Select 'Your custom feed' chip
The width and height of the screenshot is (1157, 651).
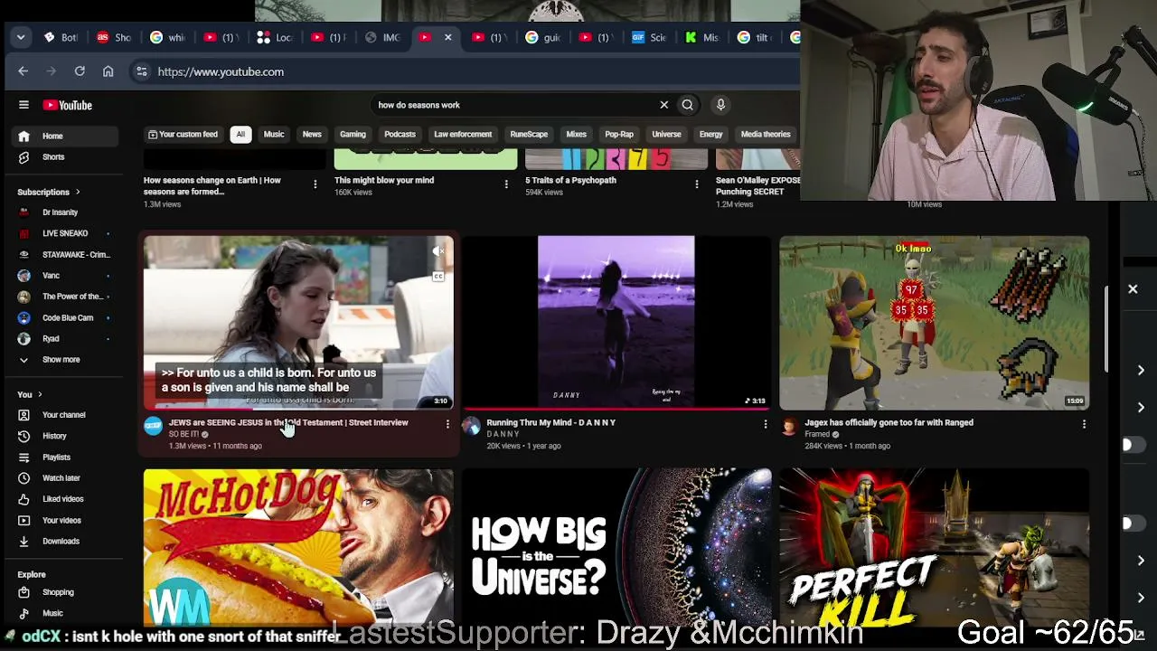pyautogui.click(x=183, y=135)
